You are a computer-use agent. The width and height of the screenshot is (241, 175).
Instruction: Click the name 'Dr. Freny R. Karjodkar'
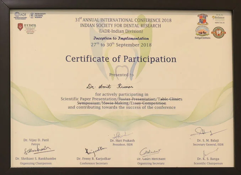tap(93, 159)
